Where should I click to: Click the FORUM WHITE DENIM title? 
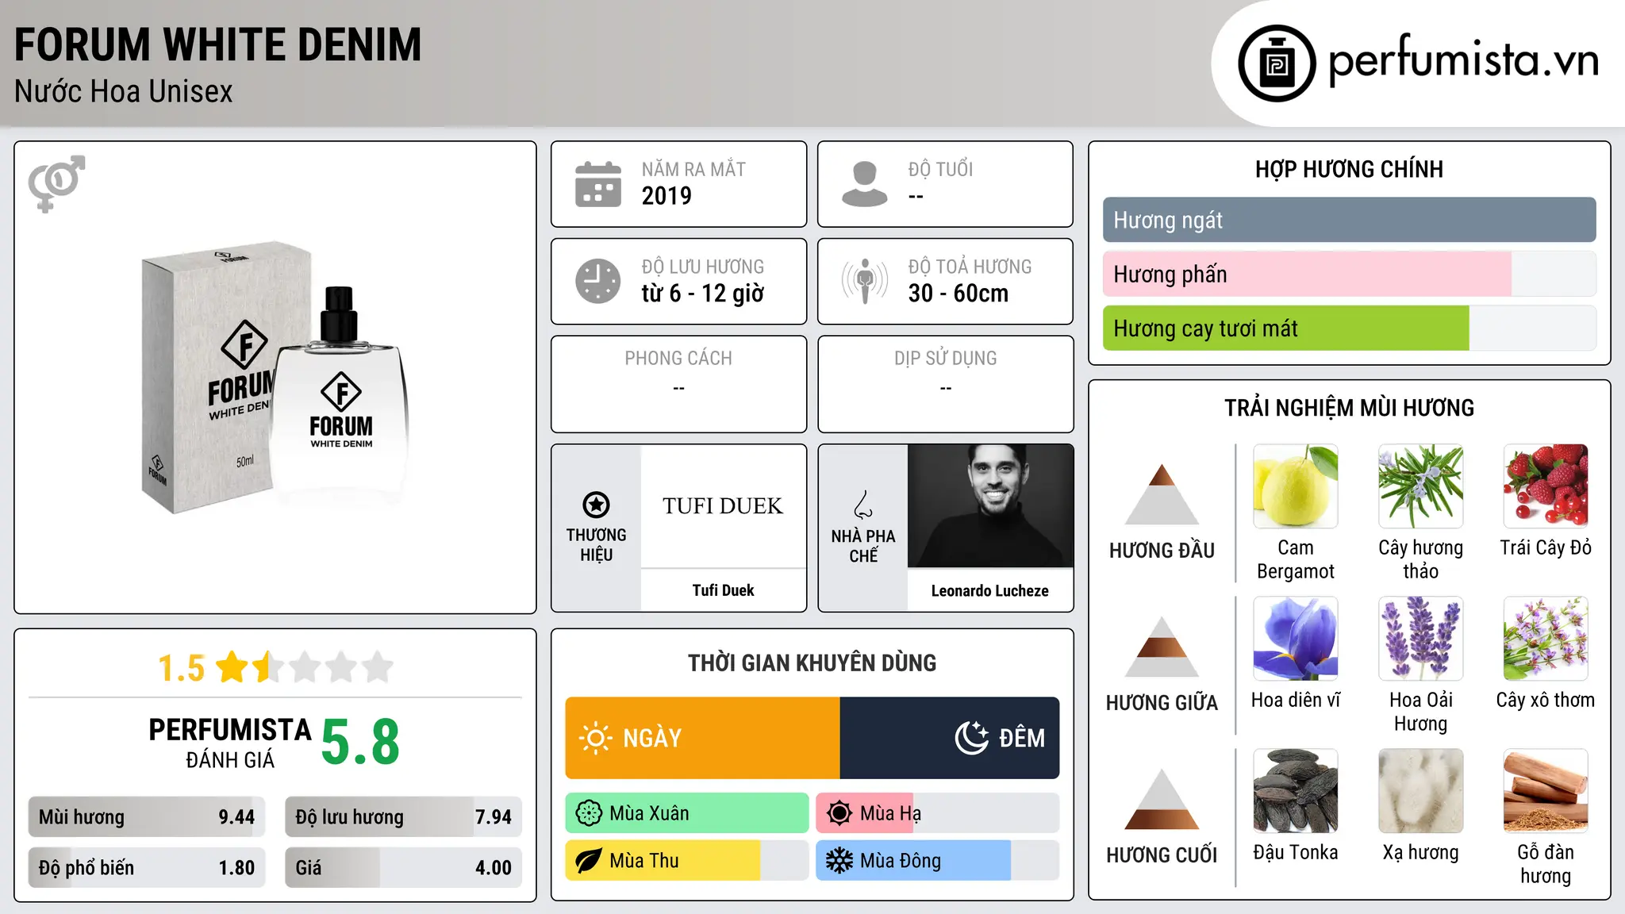pyautogui.click(x=218, y=44)
